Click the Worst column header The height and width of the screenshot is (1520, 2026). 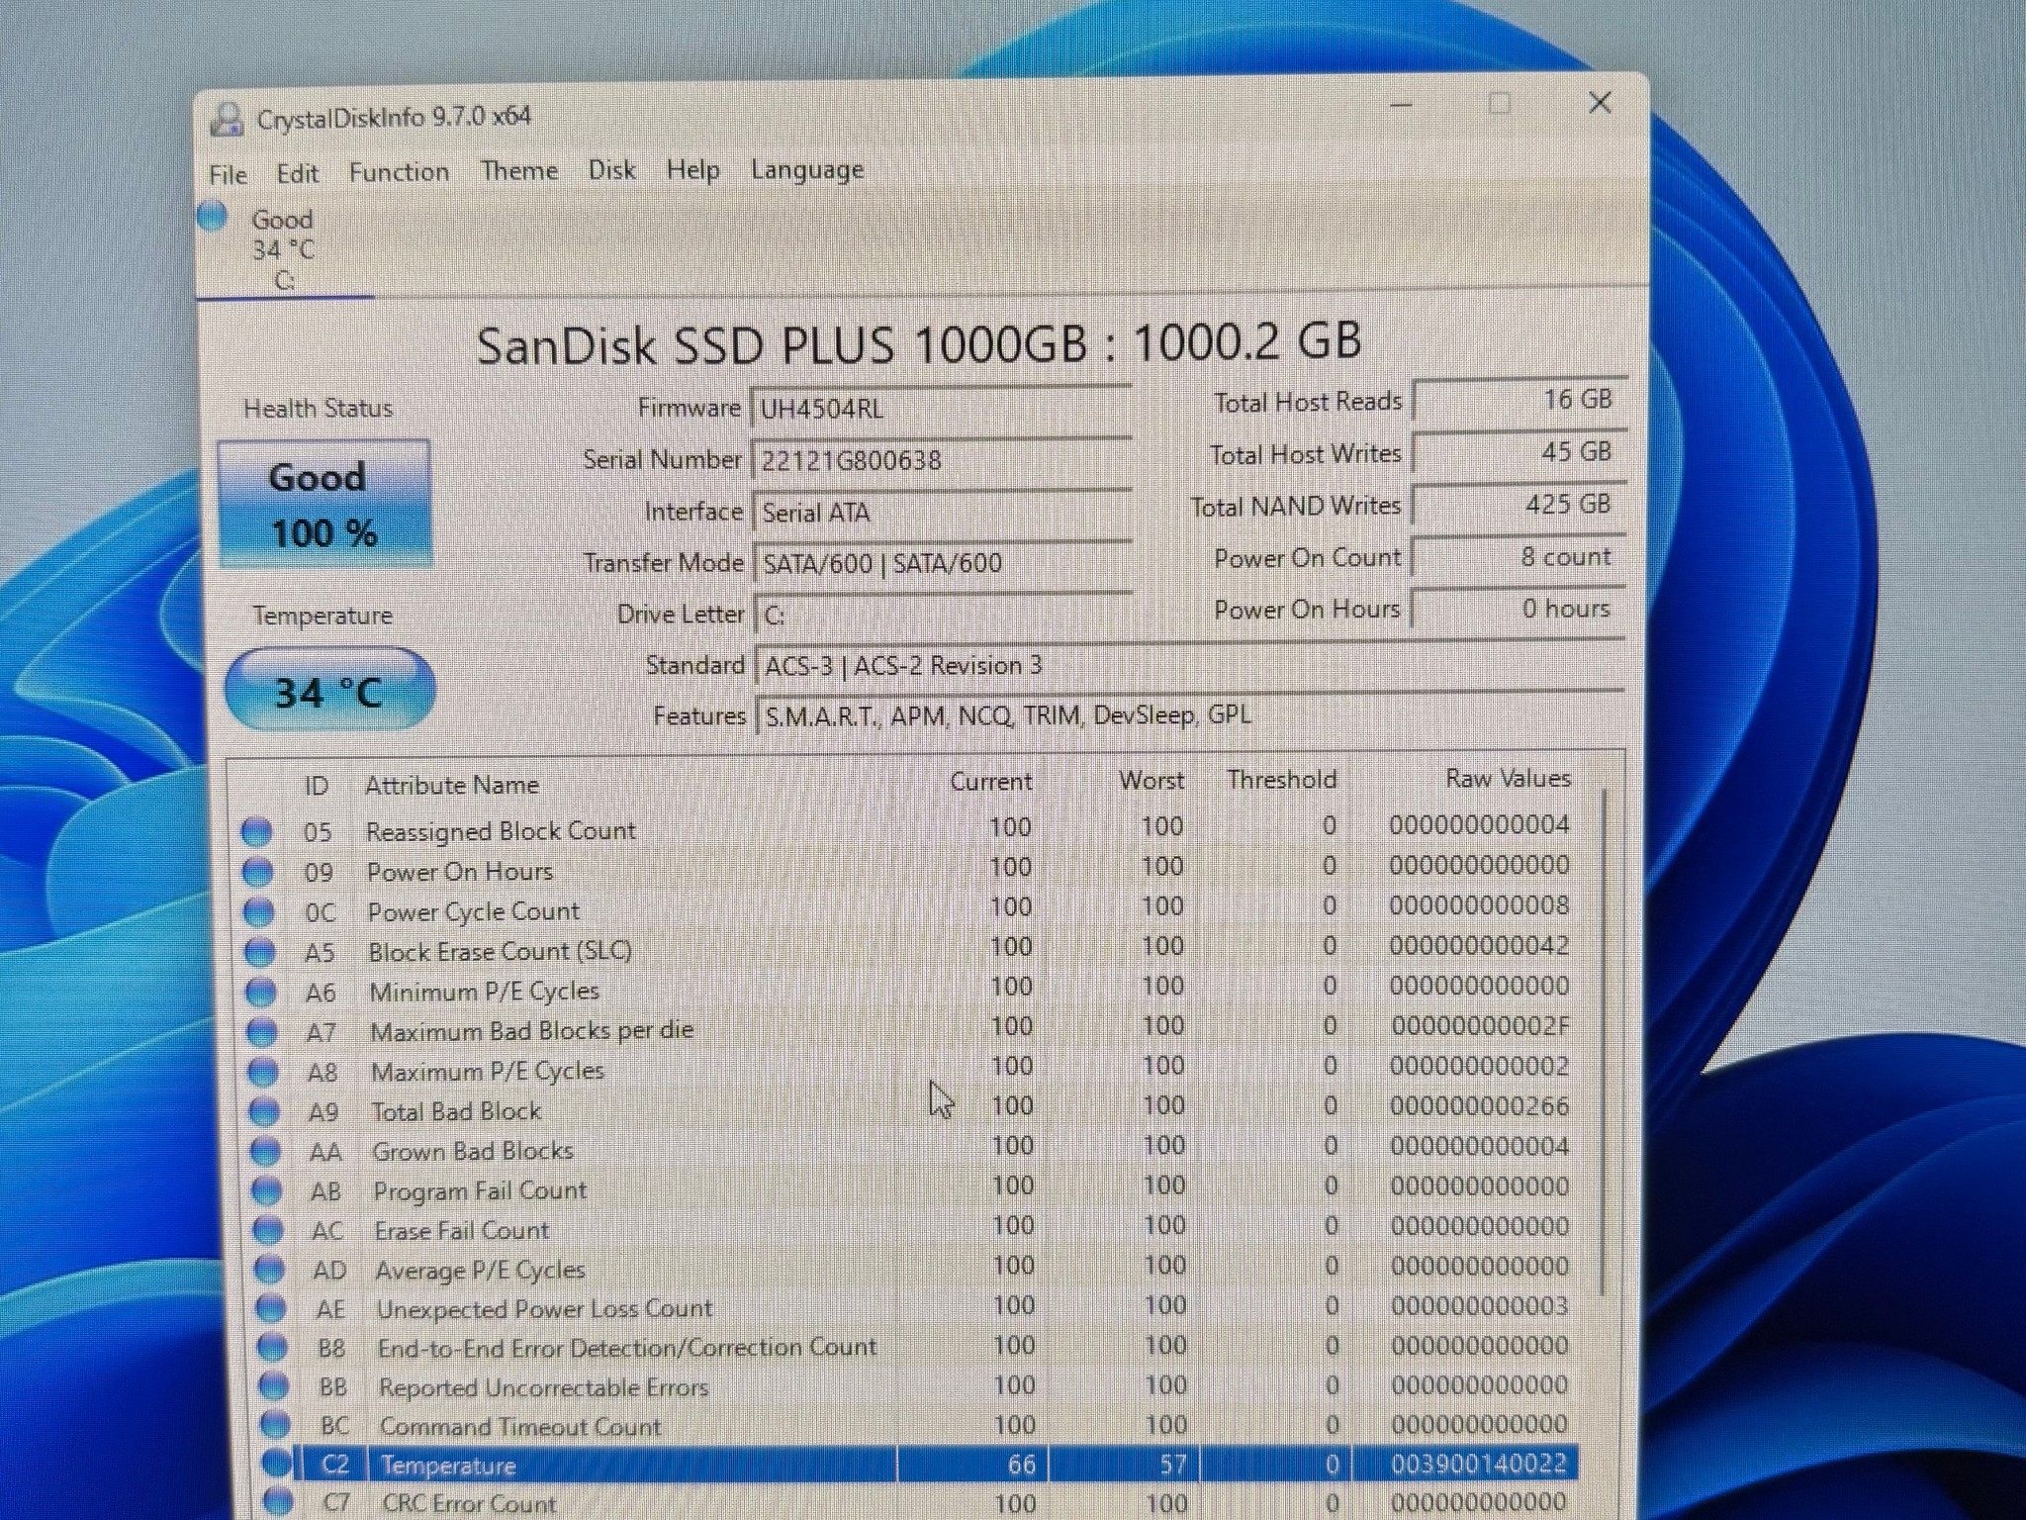click(1151, 781)
